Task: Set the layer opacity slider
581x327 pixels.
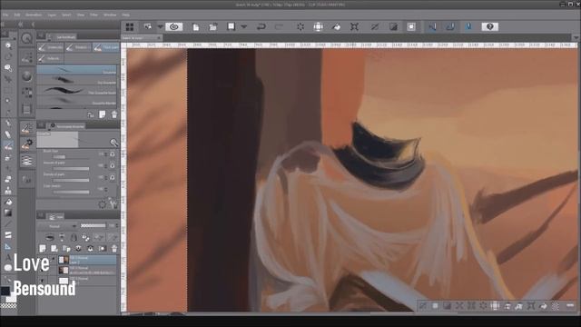Action: pyautogui.click(x=93, y=226)
